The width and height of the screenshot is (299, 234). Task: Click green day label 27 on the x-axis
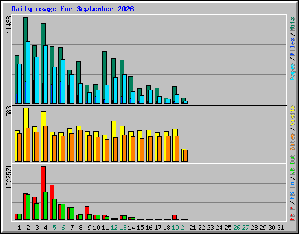pos(245,228)
